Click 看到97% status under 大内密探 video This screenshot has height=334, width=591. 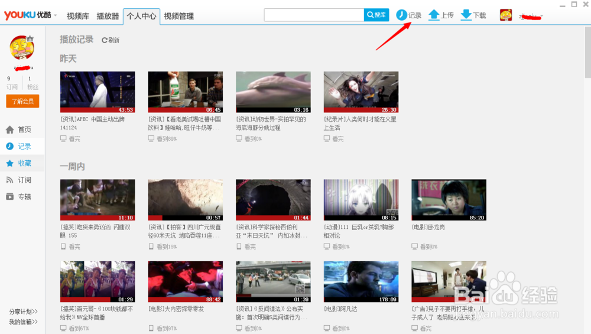167,328
